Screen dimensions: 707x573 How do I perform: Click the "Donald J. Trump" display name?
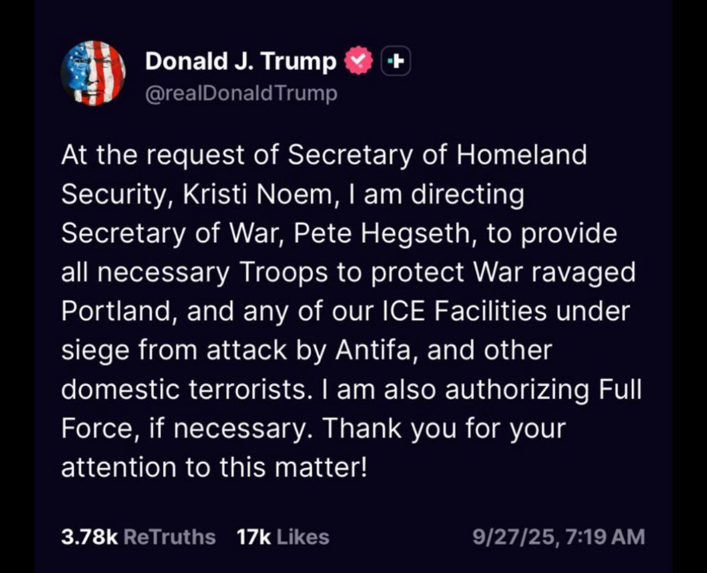tap(240, 61)
